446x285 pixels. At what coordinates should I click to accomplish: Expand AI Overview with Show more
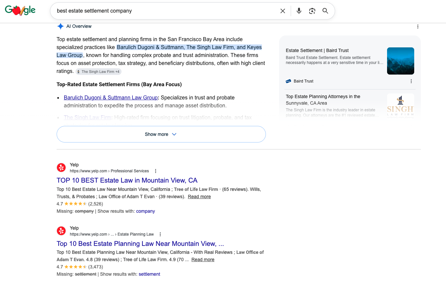(161, 134)
